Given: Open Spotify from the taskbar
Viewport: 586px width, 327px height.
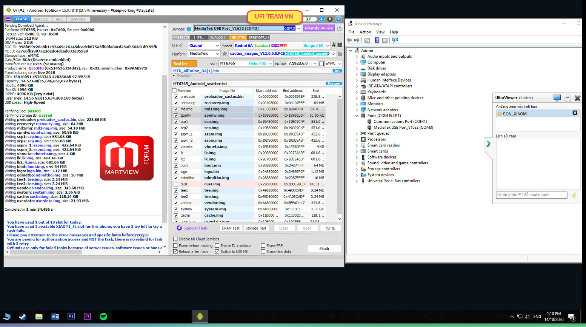Looking at the screenshot, I should click(103, 316).
